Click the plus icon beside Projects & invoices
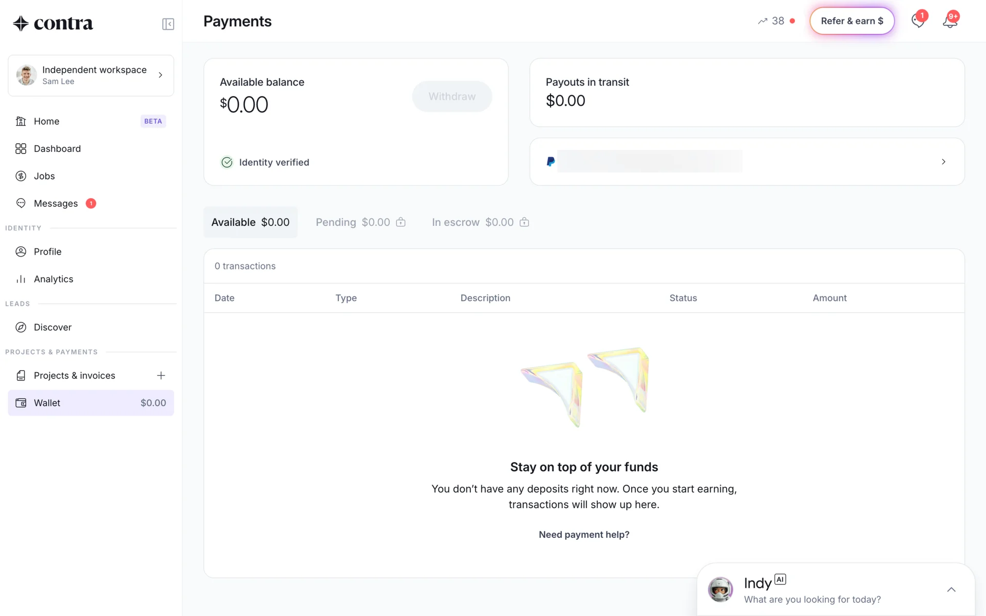Screen dimensions: 986x616 click(161, 376)
